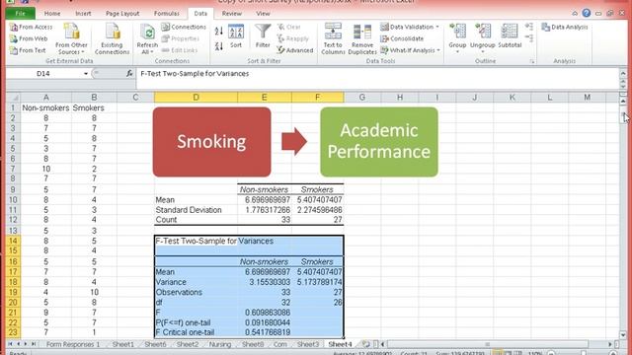Click the Data Validation icon
The width and height of the screenshot is (632, 355).
(384, 27)
